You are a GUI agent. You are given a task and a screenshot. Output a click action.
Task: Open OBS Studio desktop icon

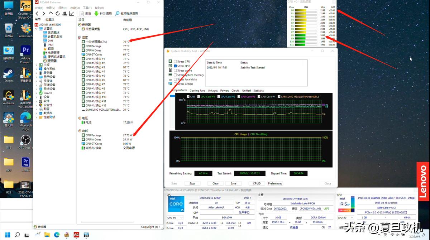click(x=25, y=140)
